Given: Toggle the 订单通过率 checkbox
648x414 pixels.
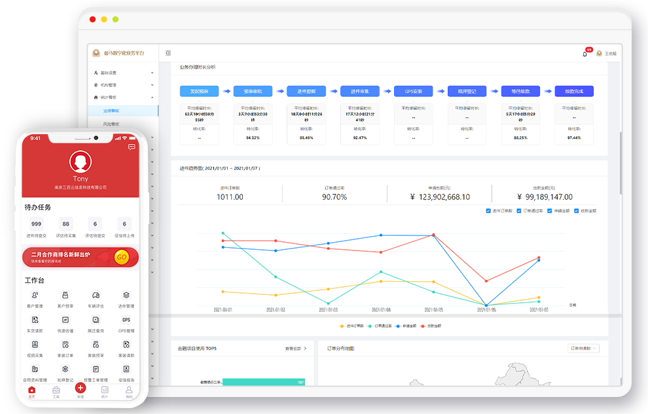Looking at the screenshot, I should 519,211.
